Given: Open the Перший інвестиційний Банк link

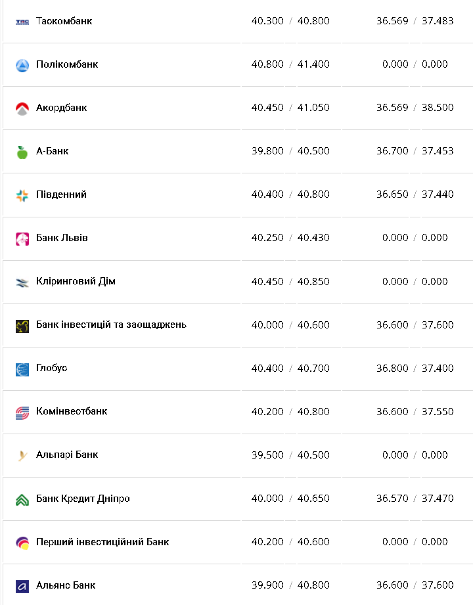Looking at the screenshot, I should (102, 542).
